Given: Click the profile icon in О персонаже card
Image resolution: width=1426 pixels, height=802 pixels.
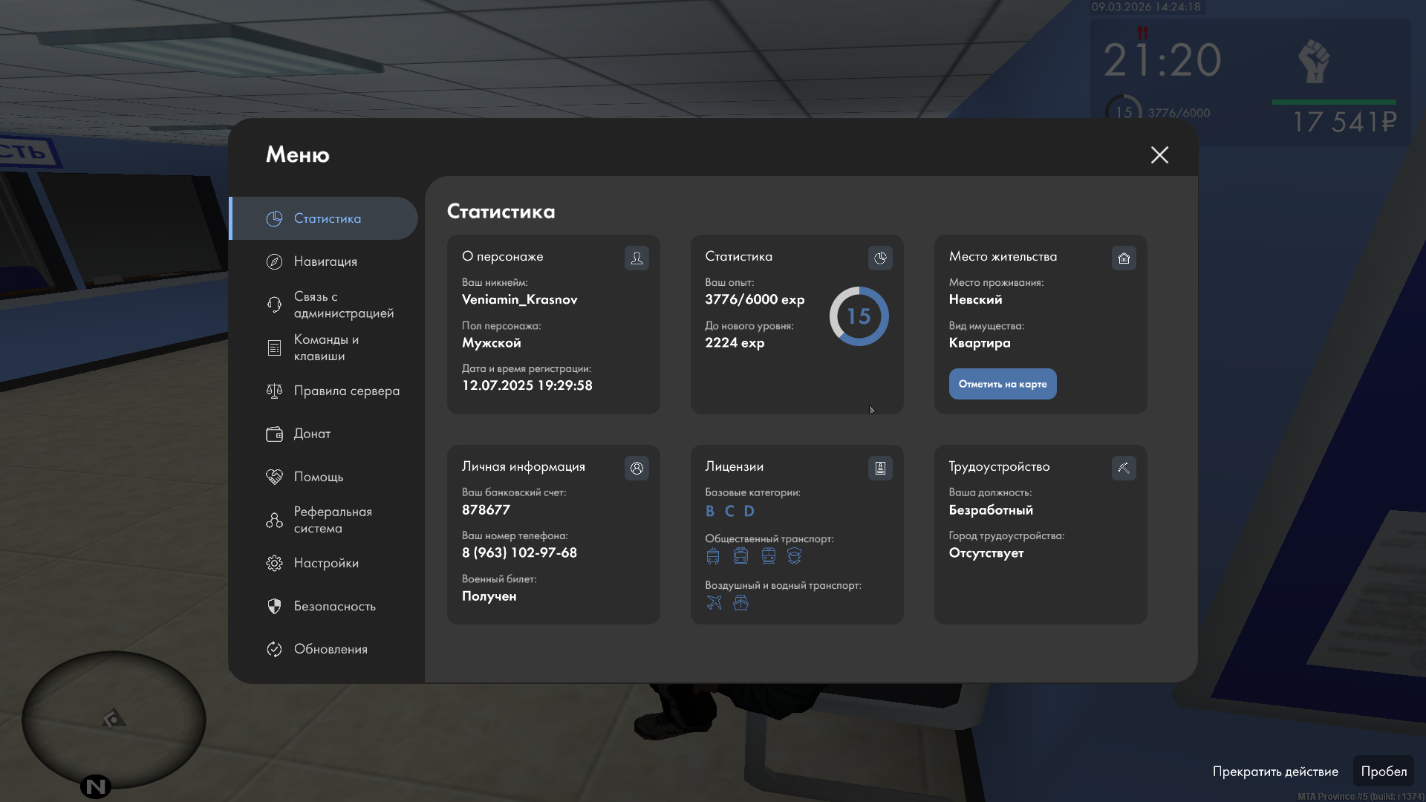Looking at the screenshot, I should tap(637, 258).
